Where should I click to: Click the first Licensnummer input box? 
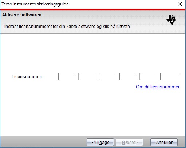click(66, 76)
